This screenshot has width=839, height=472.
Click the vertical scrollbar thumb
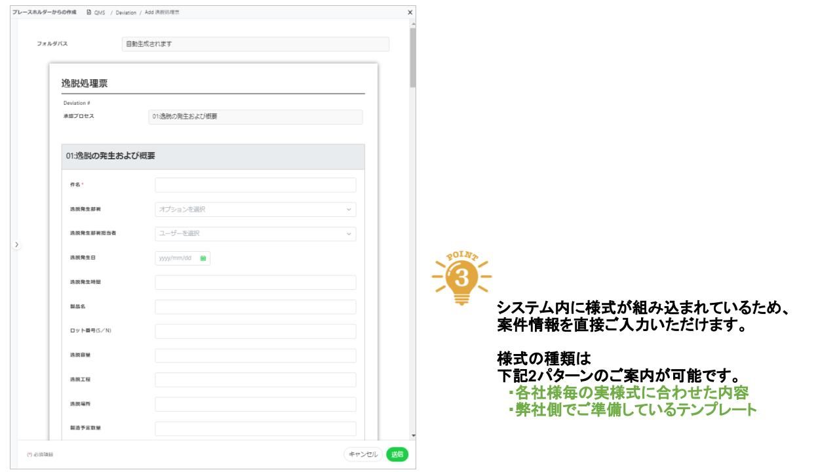pyautogui.click(x=412, y=58)
